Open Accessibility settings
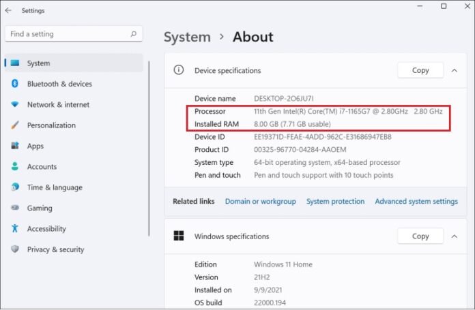The height and width of the screenshot is (310, 475). pos(74,229)
